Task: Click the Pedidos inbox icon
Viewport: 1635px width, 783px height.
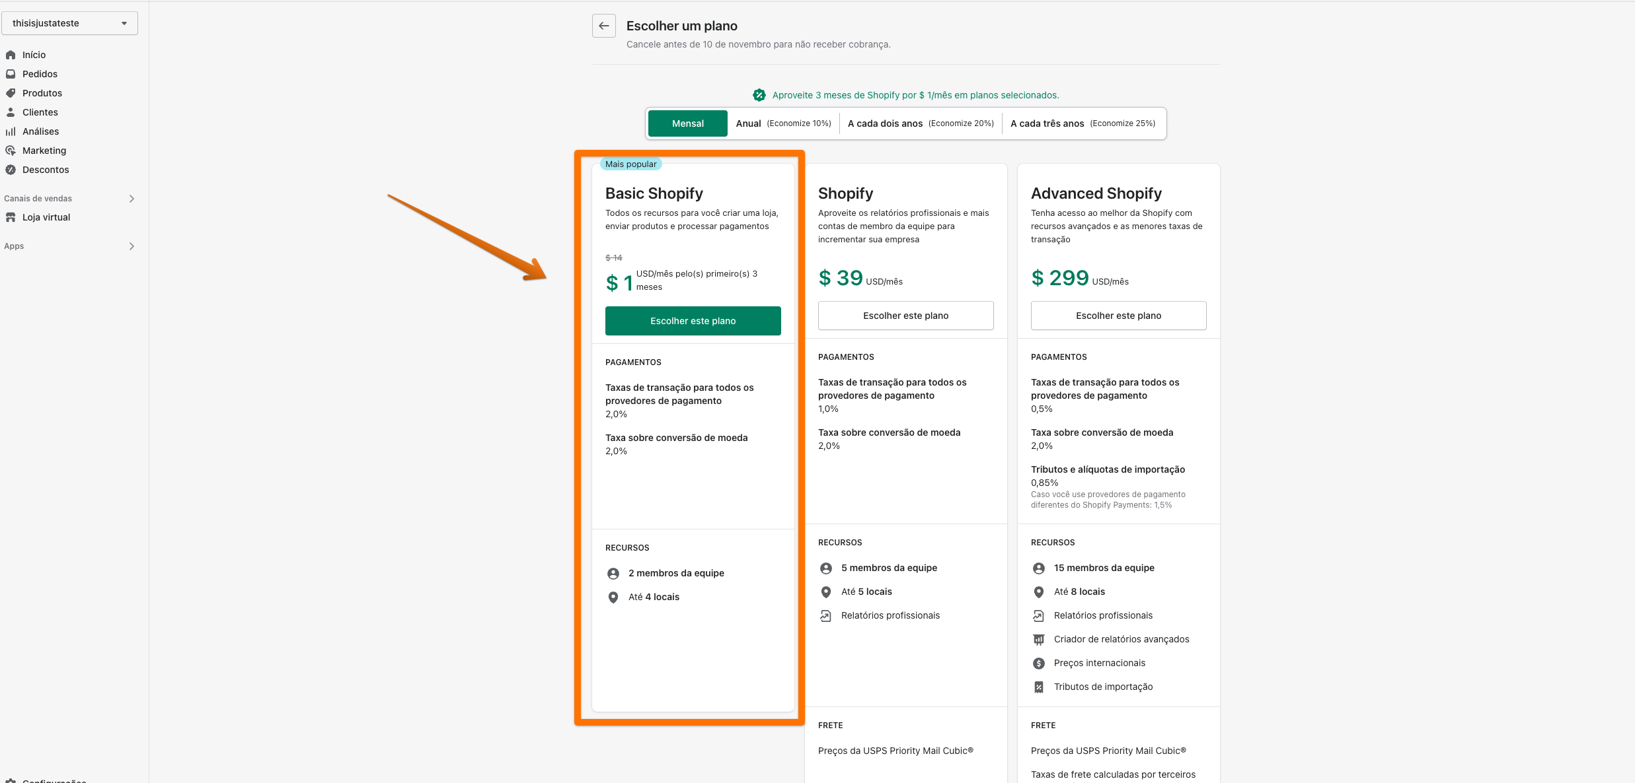Action: tap(11, 74)
